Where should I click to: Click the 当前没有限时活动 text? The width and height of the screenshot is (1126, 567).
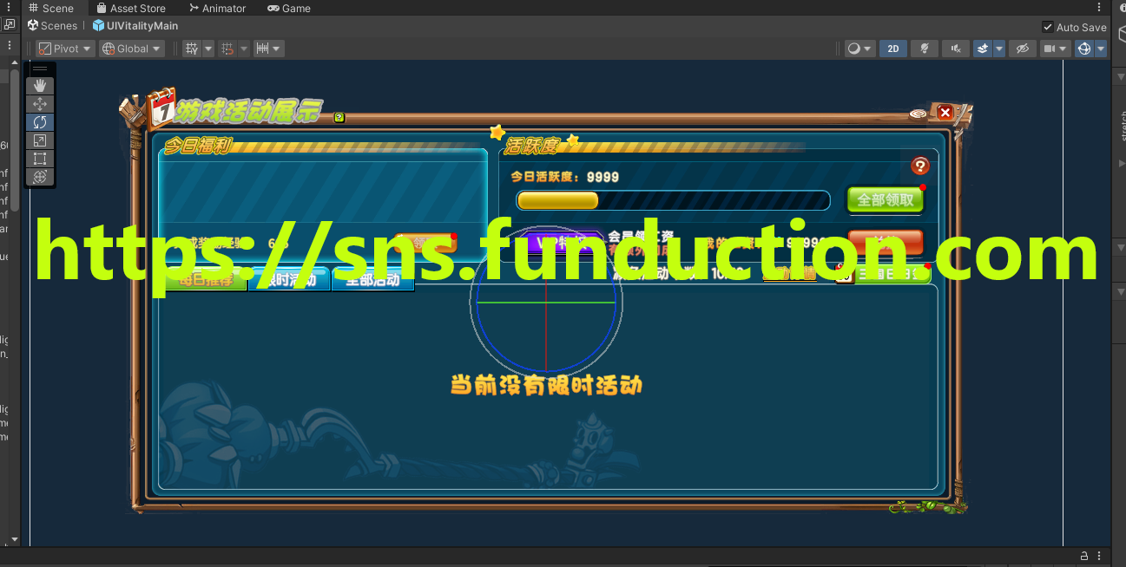coord(546,384)
